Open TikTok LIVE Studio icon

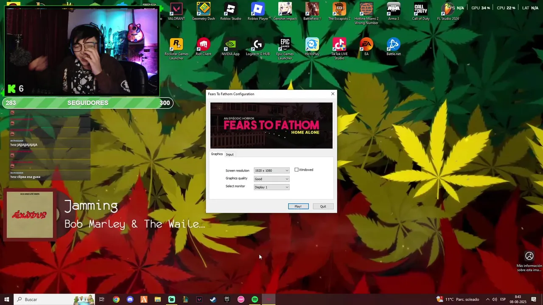[x=339, y=49]
